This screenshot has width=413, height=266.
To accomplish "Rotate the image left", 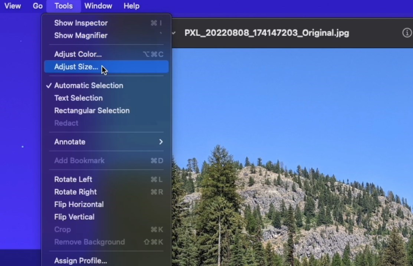I will pos(73,179).
